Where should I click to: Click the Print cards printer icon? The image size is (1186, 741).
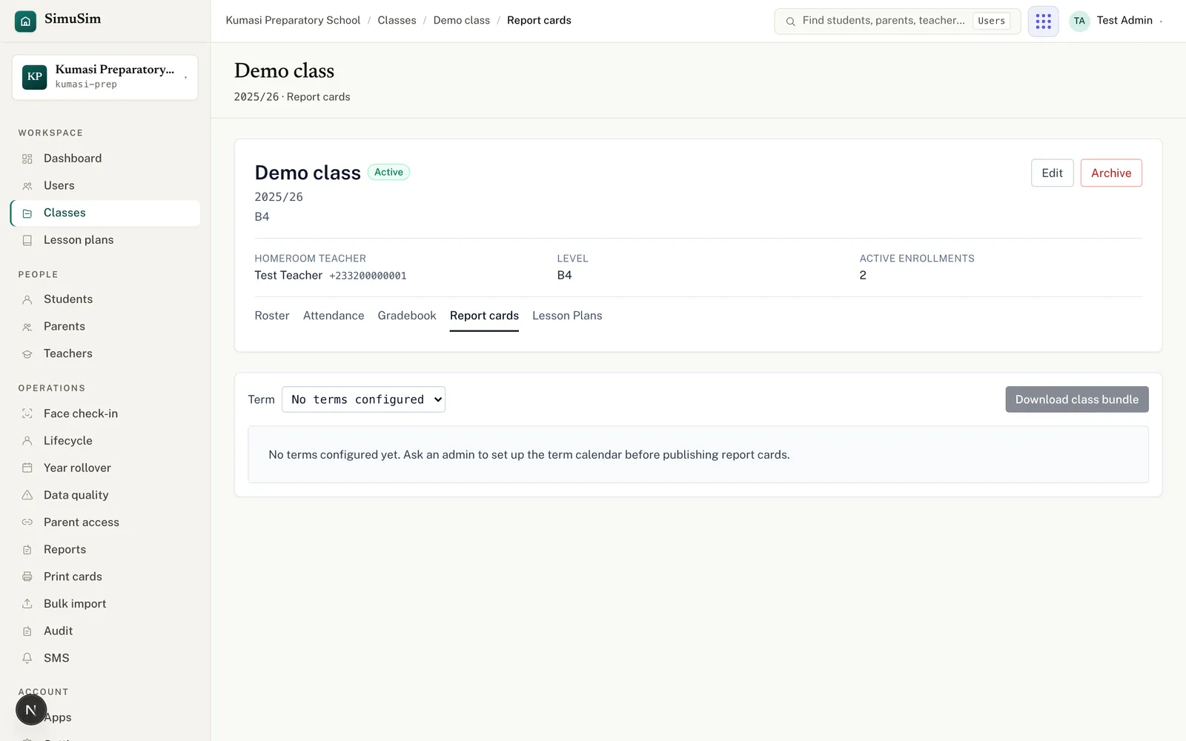click(x=27, y=576)
